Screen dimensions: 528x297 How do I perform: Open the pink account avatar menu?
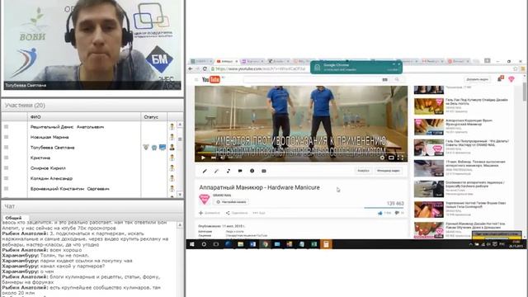pyautogui.click(x=511, y=79)
